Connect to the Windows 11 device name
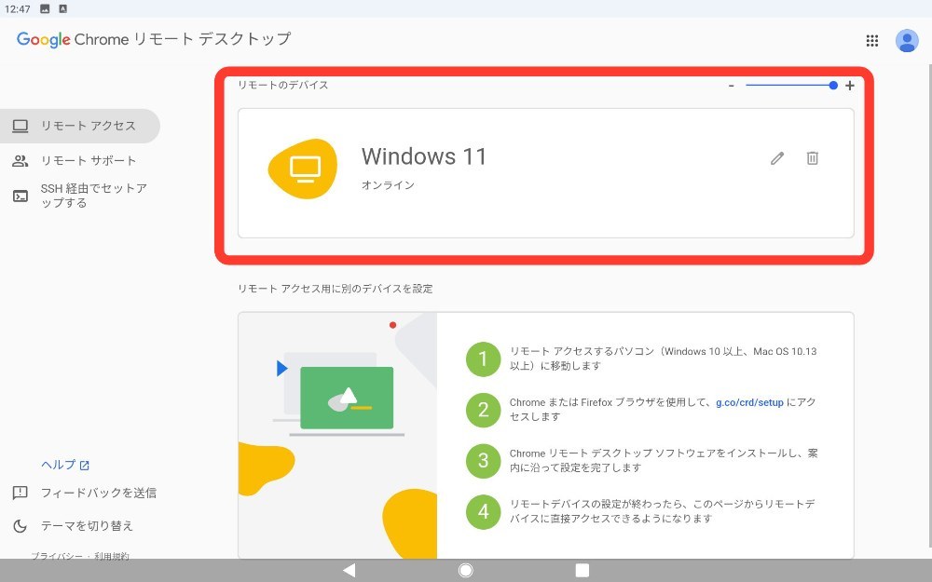 [424, 156]
